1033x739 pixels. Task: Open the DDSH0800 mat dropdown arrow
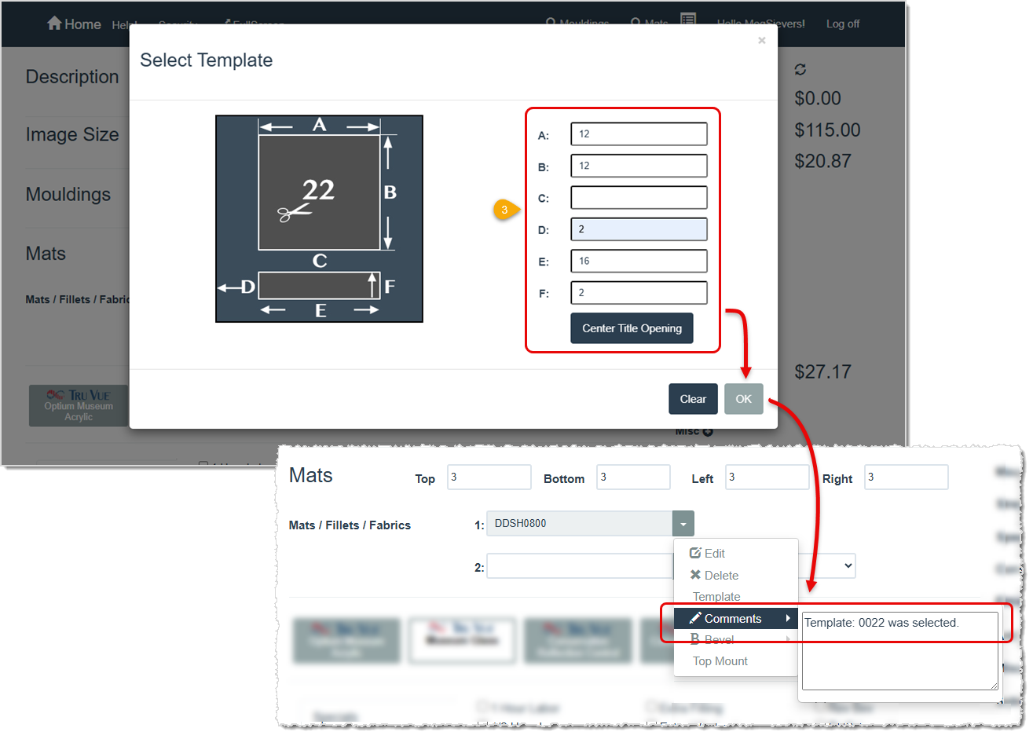(682, 523)
